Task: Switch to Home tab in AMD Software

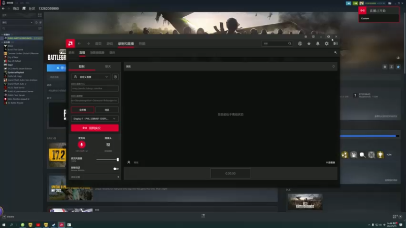Action: [98, 44]
